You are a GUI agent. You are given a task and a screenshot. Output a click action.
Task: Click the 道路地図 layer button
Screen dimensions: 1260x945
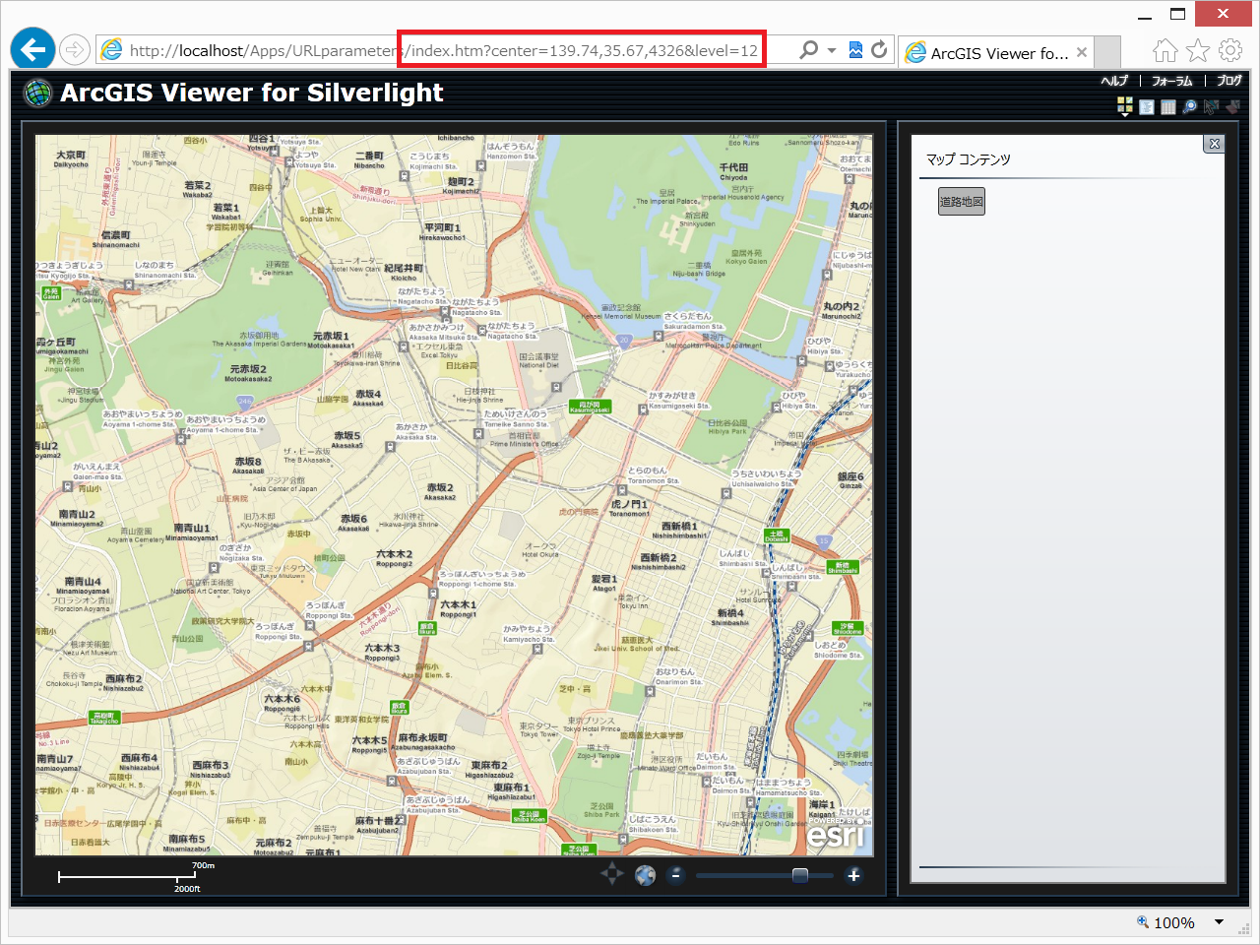coord(962,202)
